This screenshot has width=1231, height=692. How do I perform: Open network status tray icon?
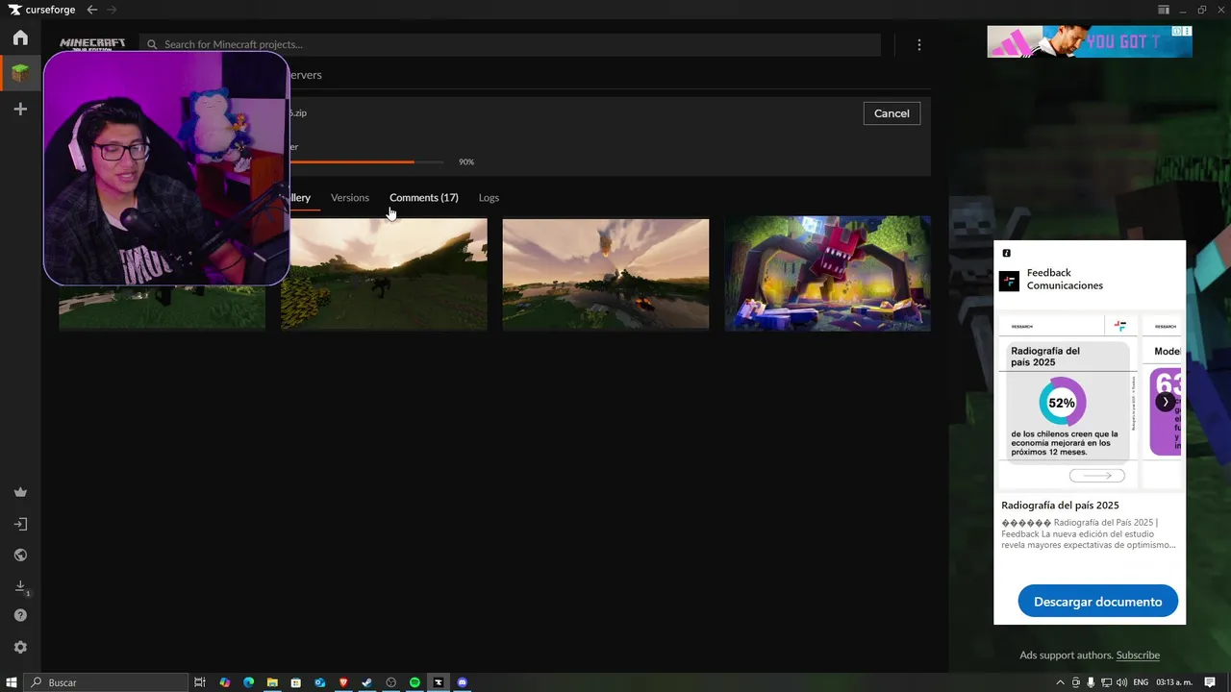point(1106,682)
